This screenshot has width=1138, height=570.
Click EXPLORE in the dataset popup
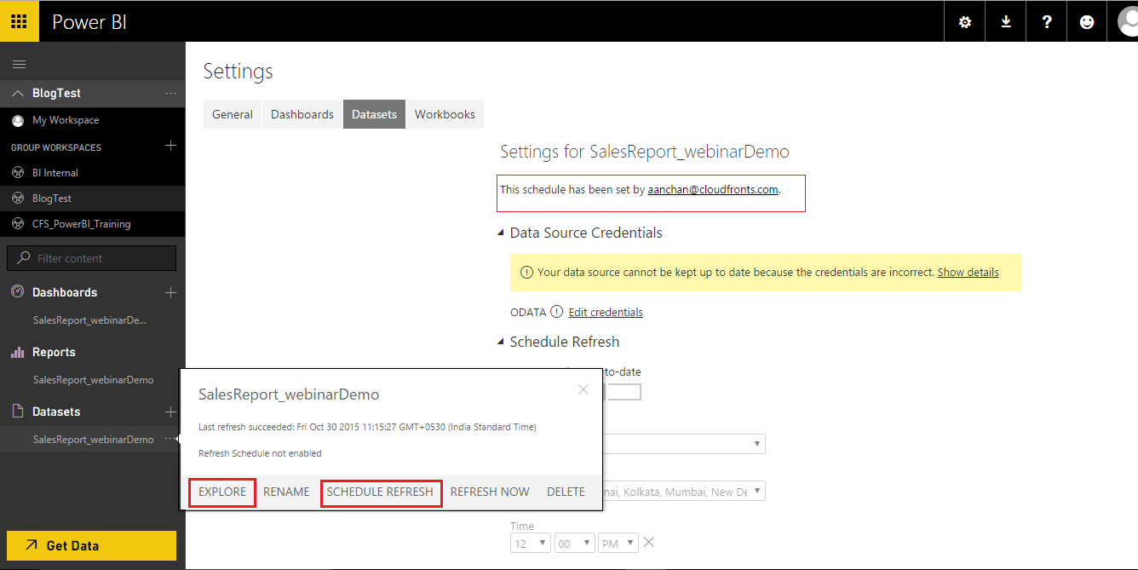pyautogui.click(x=222, y=492)
